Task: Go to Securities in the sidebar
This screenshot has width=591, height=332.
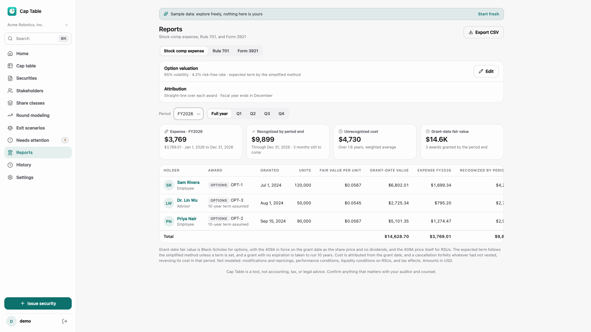Action: point(38,78)
